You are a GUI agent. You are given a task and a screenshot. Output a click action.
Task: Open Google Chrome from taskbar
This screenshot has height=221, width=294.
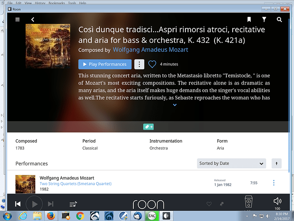pos(80,216)
